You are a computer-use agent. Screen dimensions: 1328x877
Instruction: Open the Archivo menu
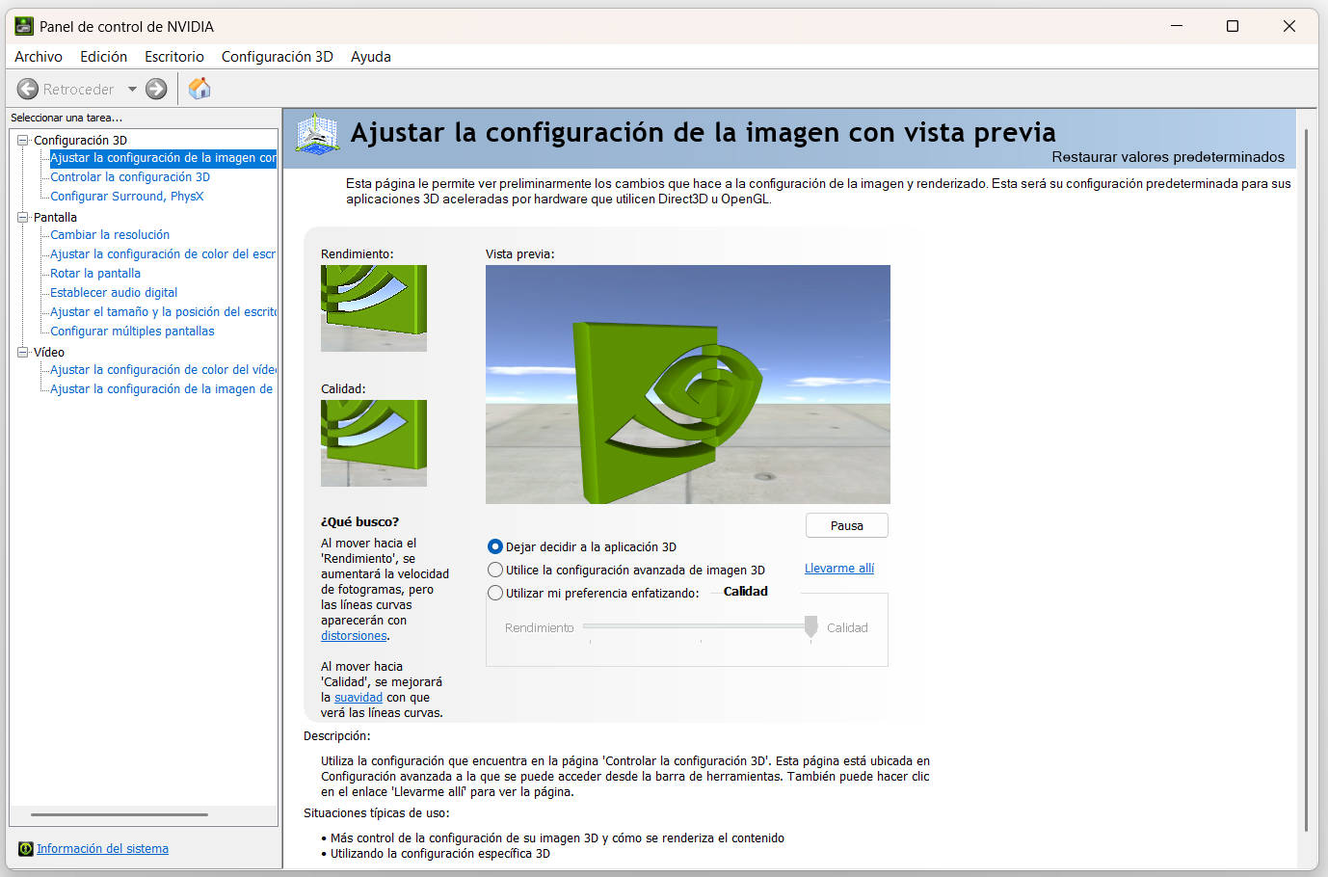point(39,57)
